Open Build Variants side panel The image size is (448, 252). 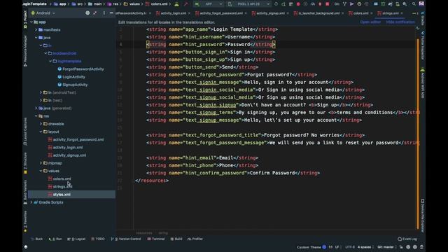[x=25, y=192]
